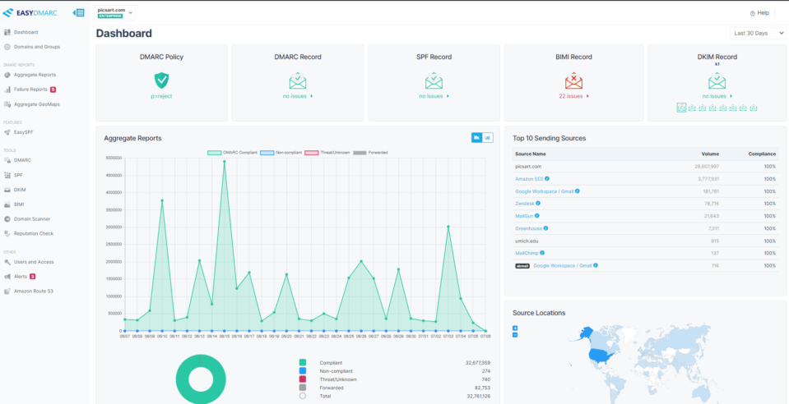Toggle DMARC Compliant series in chart legend
789x404 pixels.
pos(231,152)
